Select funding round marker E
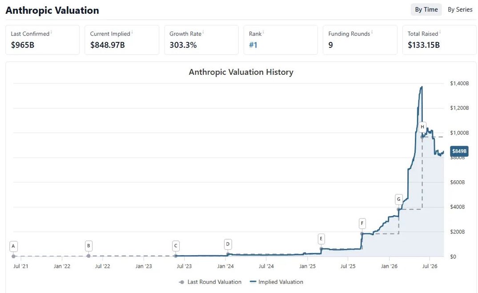The height and width of the screenshot is (293, 478). [x=321, y=239]
